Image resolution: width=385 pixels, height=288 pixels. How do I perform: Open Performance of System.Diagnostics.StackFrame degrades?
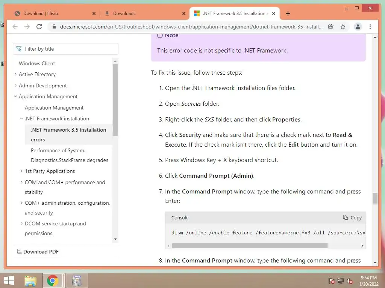click(x=70, y=155)
